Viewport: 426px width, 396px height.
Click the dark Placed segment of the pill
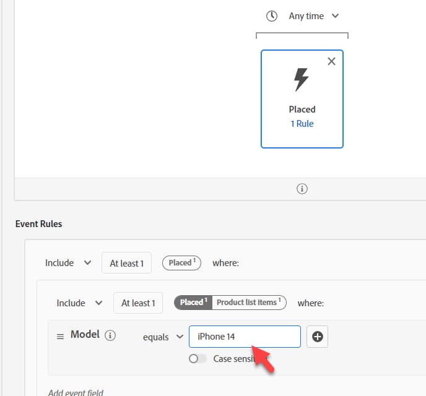[x=193, y=303]
